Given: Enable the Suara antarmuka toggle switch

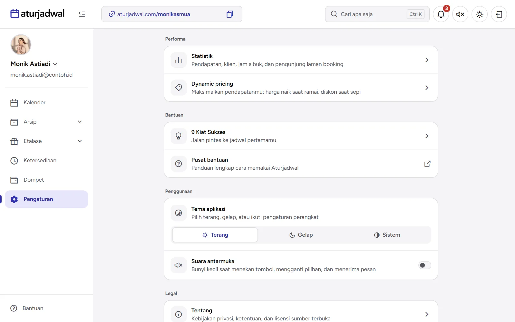Looking at the screenshot, I should (425, 265).
